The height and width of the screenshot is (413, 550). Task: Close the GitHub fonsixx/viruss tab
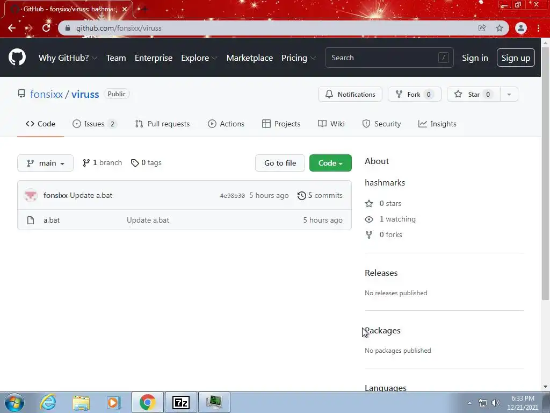125,9
